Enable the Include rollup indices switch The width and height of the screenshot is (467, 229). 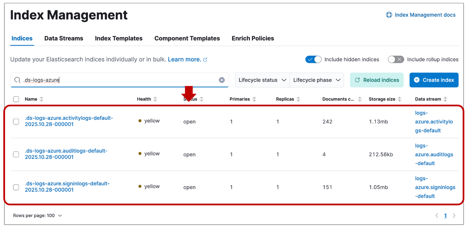396,59
